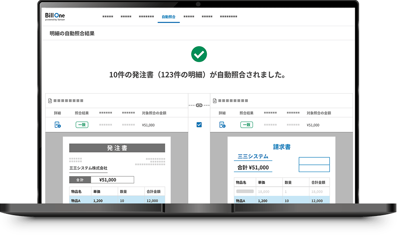This screenshot has width=397, height=238.
Task: Click 一致 badge in right panel
Action: click(246, 125)
